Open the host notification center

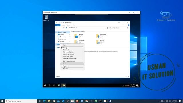(x=180, y=101)
